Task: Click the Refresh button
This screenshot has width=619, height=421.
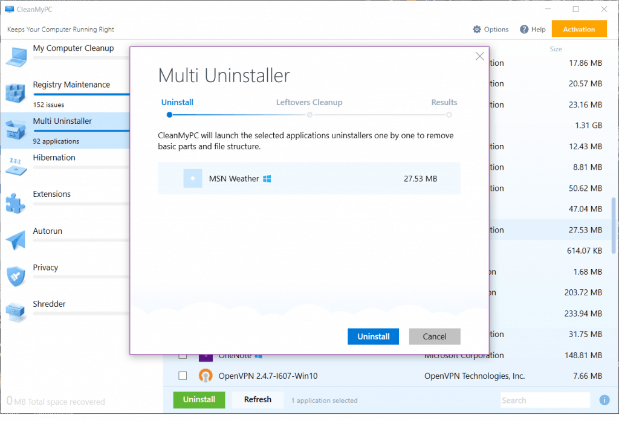Action: point(258,400)
